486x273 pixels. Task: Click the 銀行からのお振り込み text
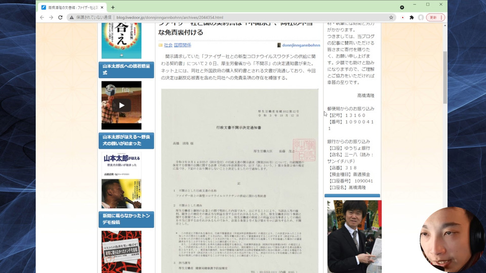348,142
